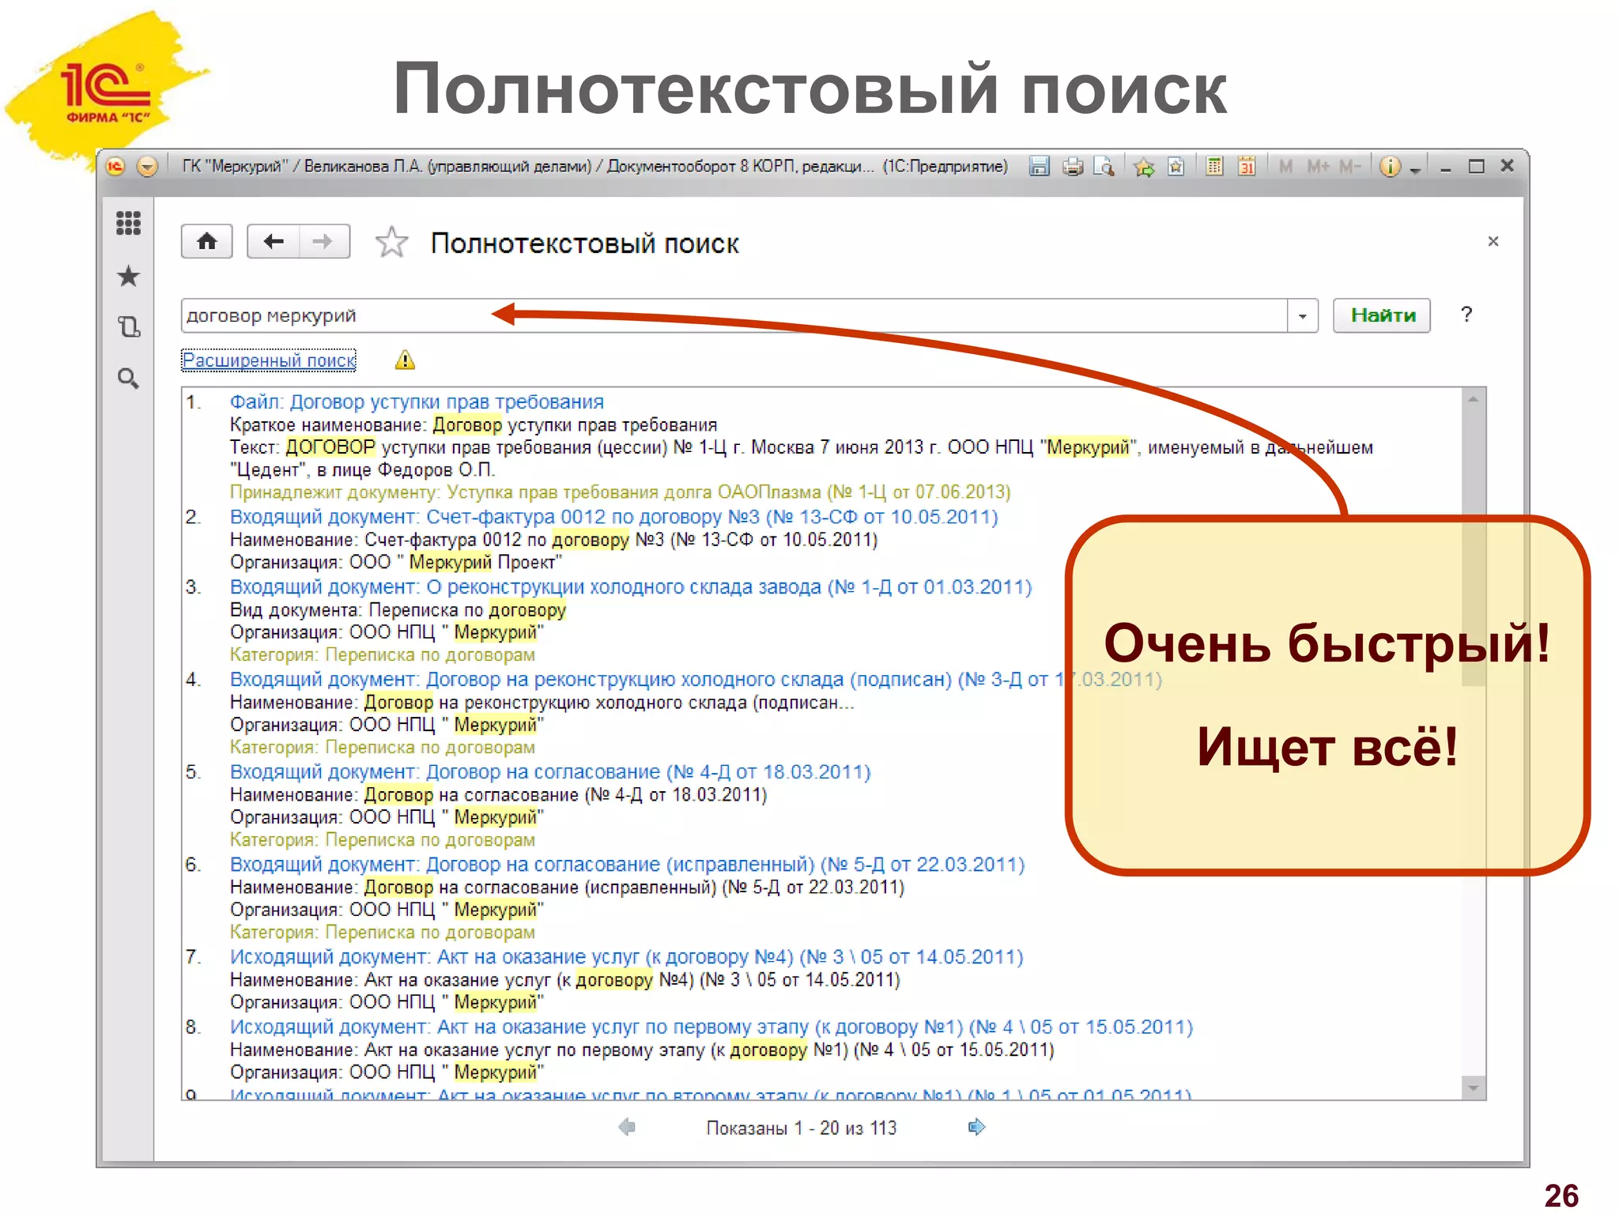Open the info help icon in title bar

1391,167
